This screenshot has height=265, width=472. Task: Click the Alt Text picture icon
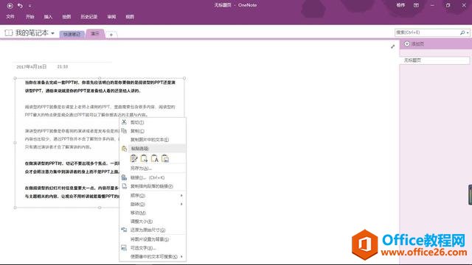pos(124,248)
